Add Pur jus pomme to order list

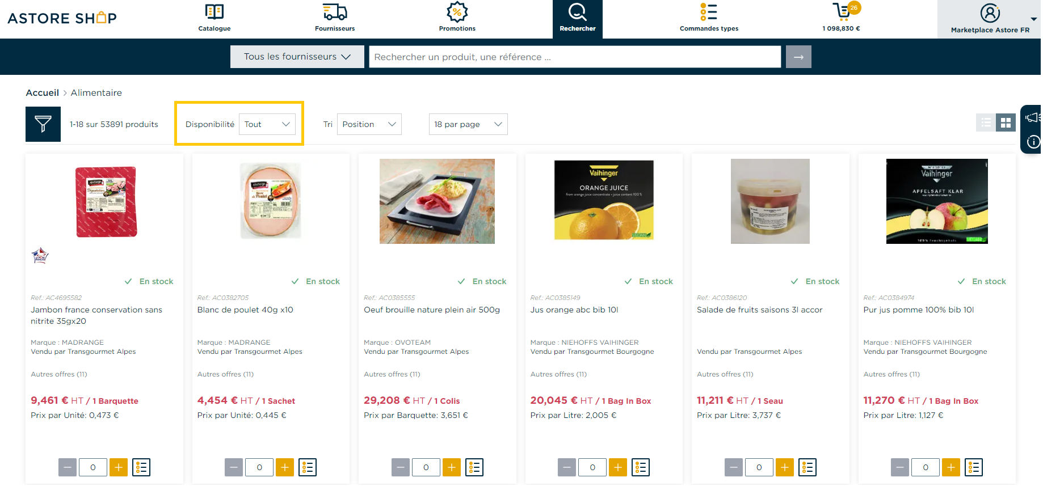click(x=974, y=467)
